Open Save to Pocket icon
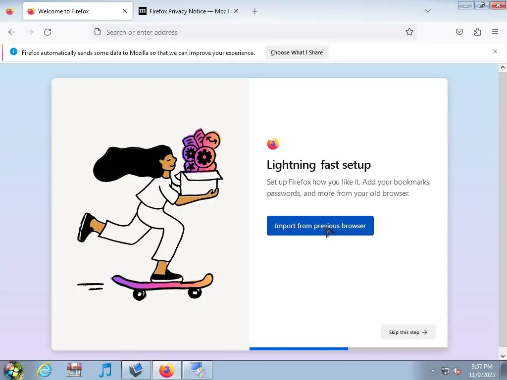This screenshot has width=507, height=380. pos(459,32)
